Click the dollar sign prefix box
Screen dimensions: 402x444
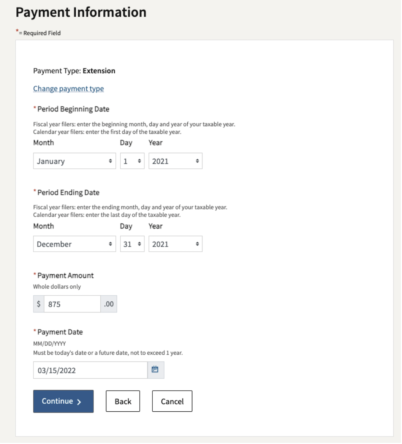pyautogui.click(x=39, y=305)
